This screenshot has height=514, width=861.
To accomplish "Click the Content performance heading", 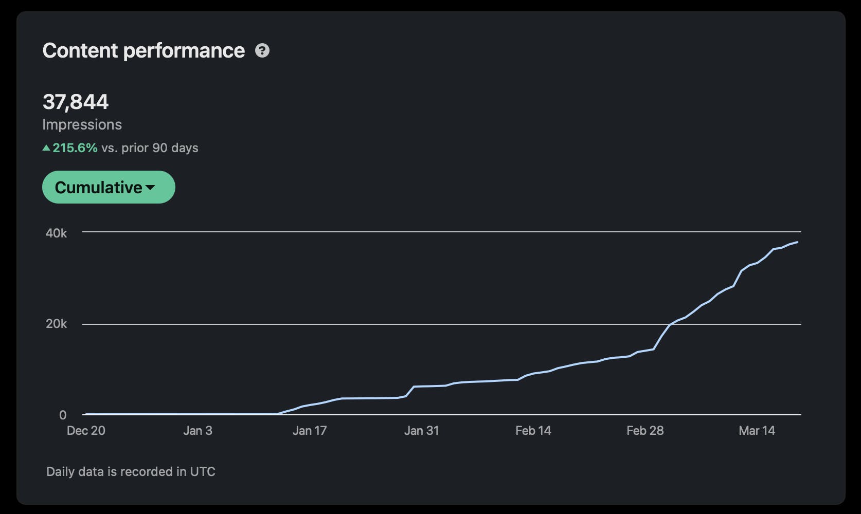I will tap(143, 51).
